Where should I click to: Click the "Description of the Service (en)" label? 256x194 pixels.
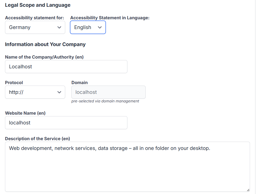[37, 139]
